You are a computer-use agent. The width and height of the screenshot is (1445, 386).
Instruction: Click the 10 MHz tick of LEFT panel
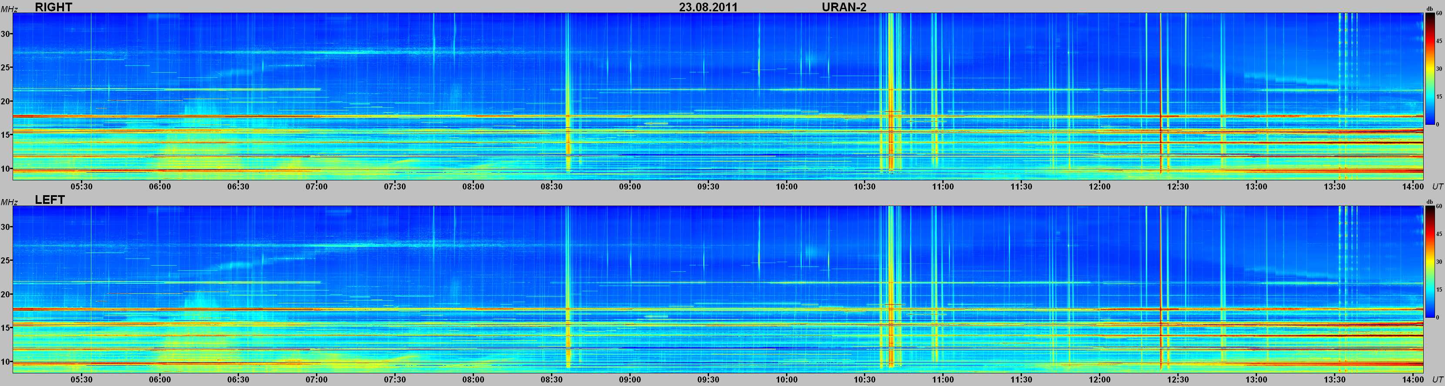coord(6,361)
